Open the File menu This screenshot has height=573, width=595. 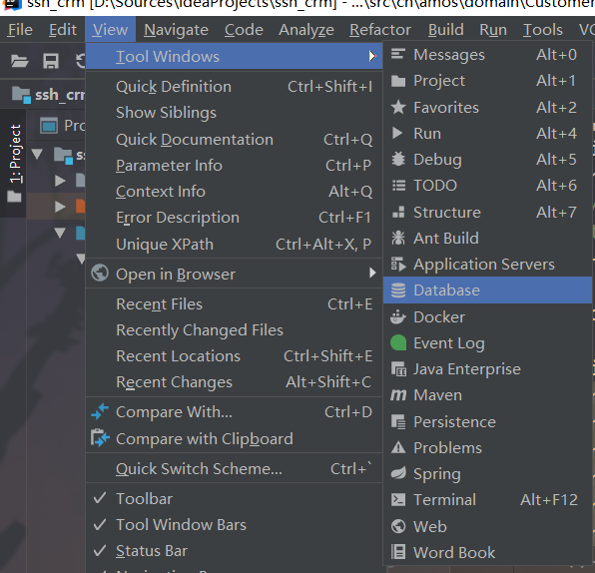tap(21, 30)
